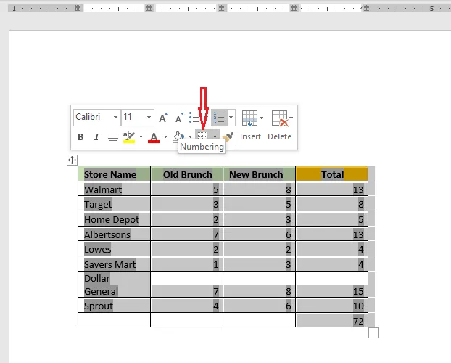Click the Albertsons cell
This screenshot has height=363, width=451.
pos(114,234)
